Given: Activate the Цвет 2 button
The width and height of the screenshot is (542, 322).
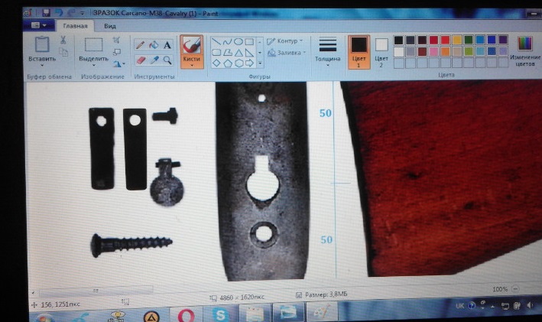Looking at the screenshot, I should click(381, 52).
